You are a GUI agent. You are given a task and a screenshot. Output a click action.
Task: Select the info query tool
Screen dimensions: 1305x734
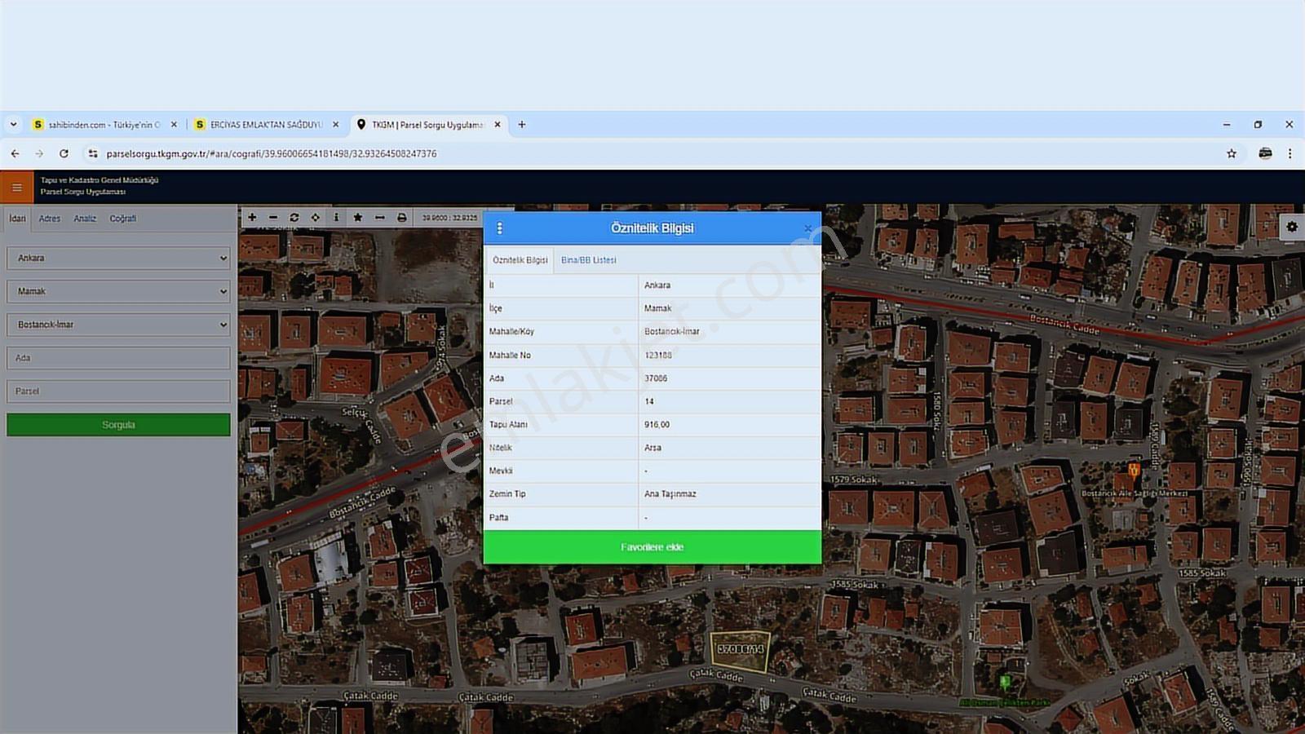336,218
